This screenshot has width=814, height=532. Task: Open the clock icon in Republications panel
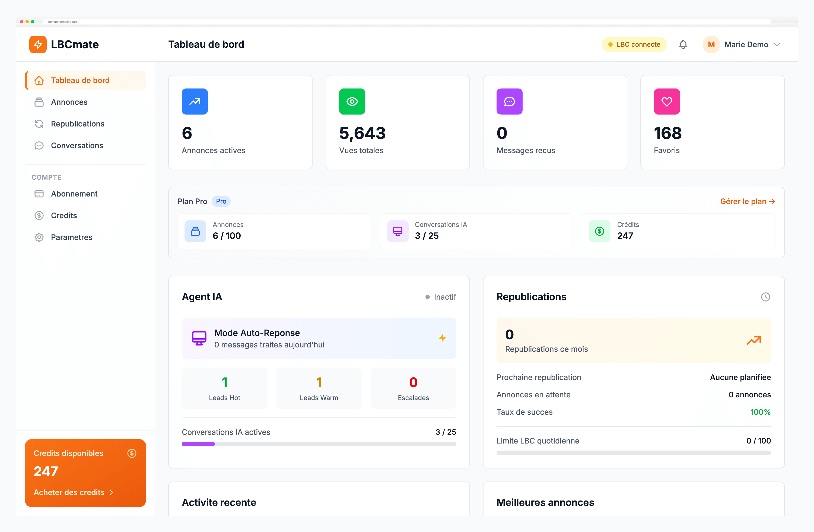(766, 297)
